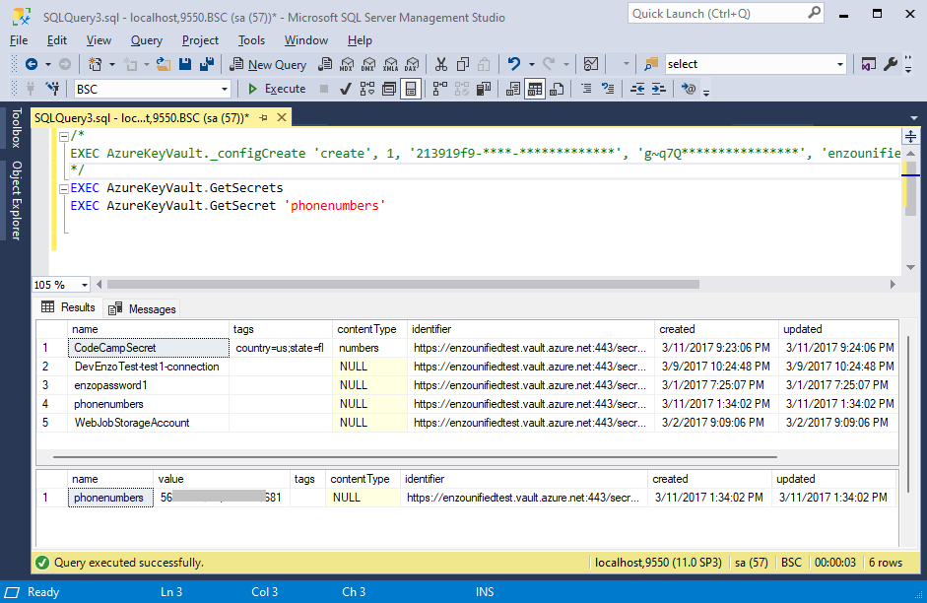
Task: Comment out the selected lines
Action: (x=586, y=90)
